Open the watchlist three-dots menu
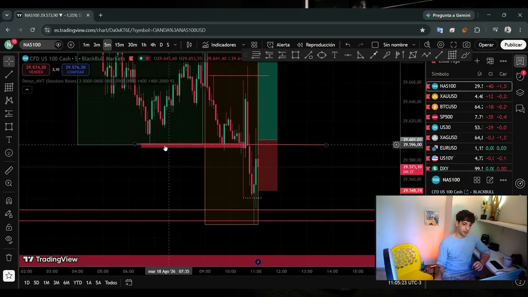This screenshot has height=297, width=528. click(x=503, y=61)
